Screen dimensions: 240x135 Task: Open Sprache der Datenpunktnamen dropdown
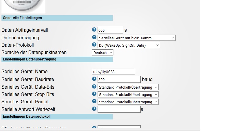click(103, 53)
